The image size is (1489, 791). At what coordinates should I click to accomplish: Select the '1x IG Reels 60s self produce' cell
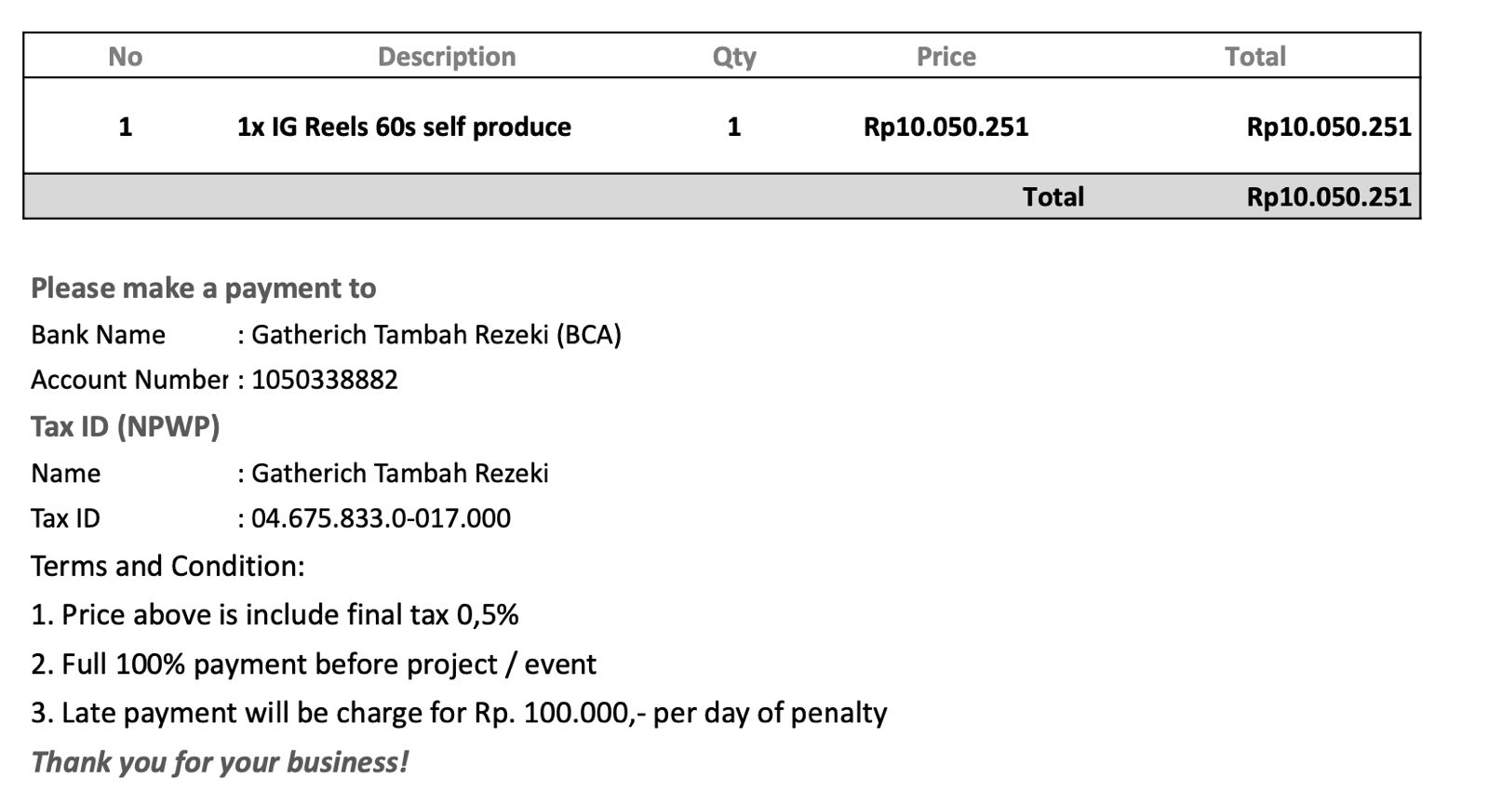(404, 127)
